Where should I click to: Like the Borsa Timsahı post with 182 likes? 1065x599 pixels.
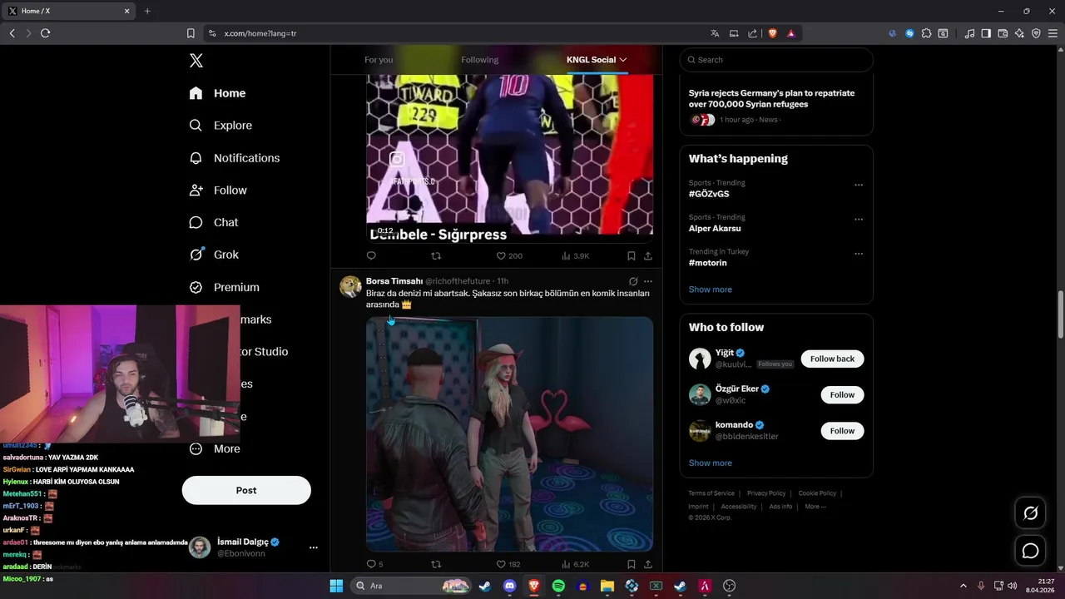point(508,564)
